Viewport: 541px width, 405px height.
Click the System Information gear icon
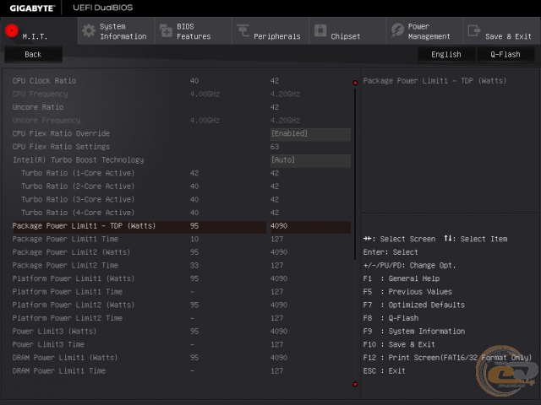pyautogui.click(x=89, y=30)
